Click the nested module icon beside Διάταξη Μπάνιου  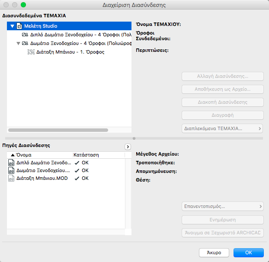pyautogui.click(x=31, y=52)
